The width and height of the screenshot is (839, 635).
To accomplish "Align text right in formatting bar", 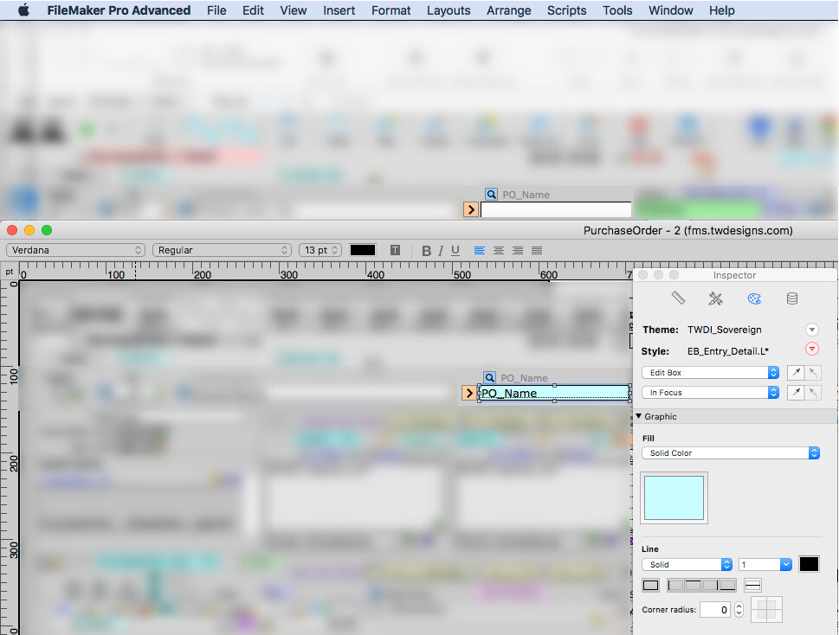I will 518,250.
